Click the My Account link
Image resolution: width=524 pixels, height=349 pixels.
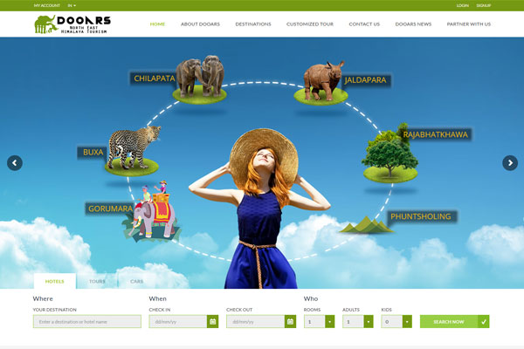pos(47,6)
